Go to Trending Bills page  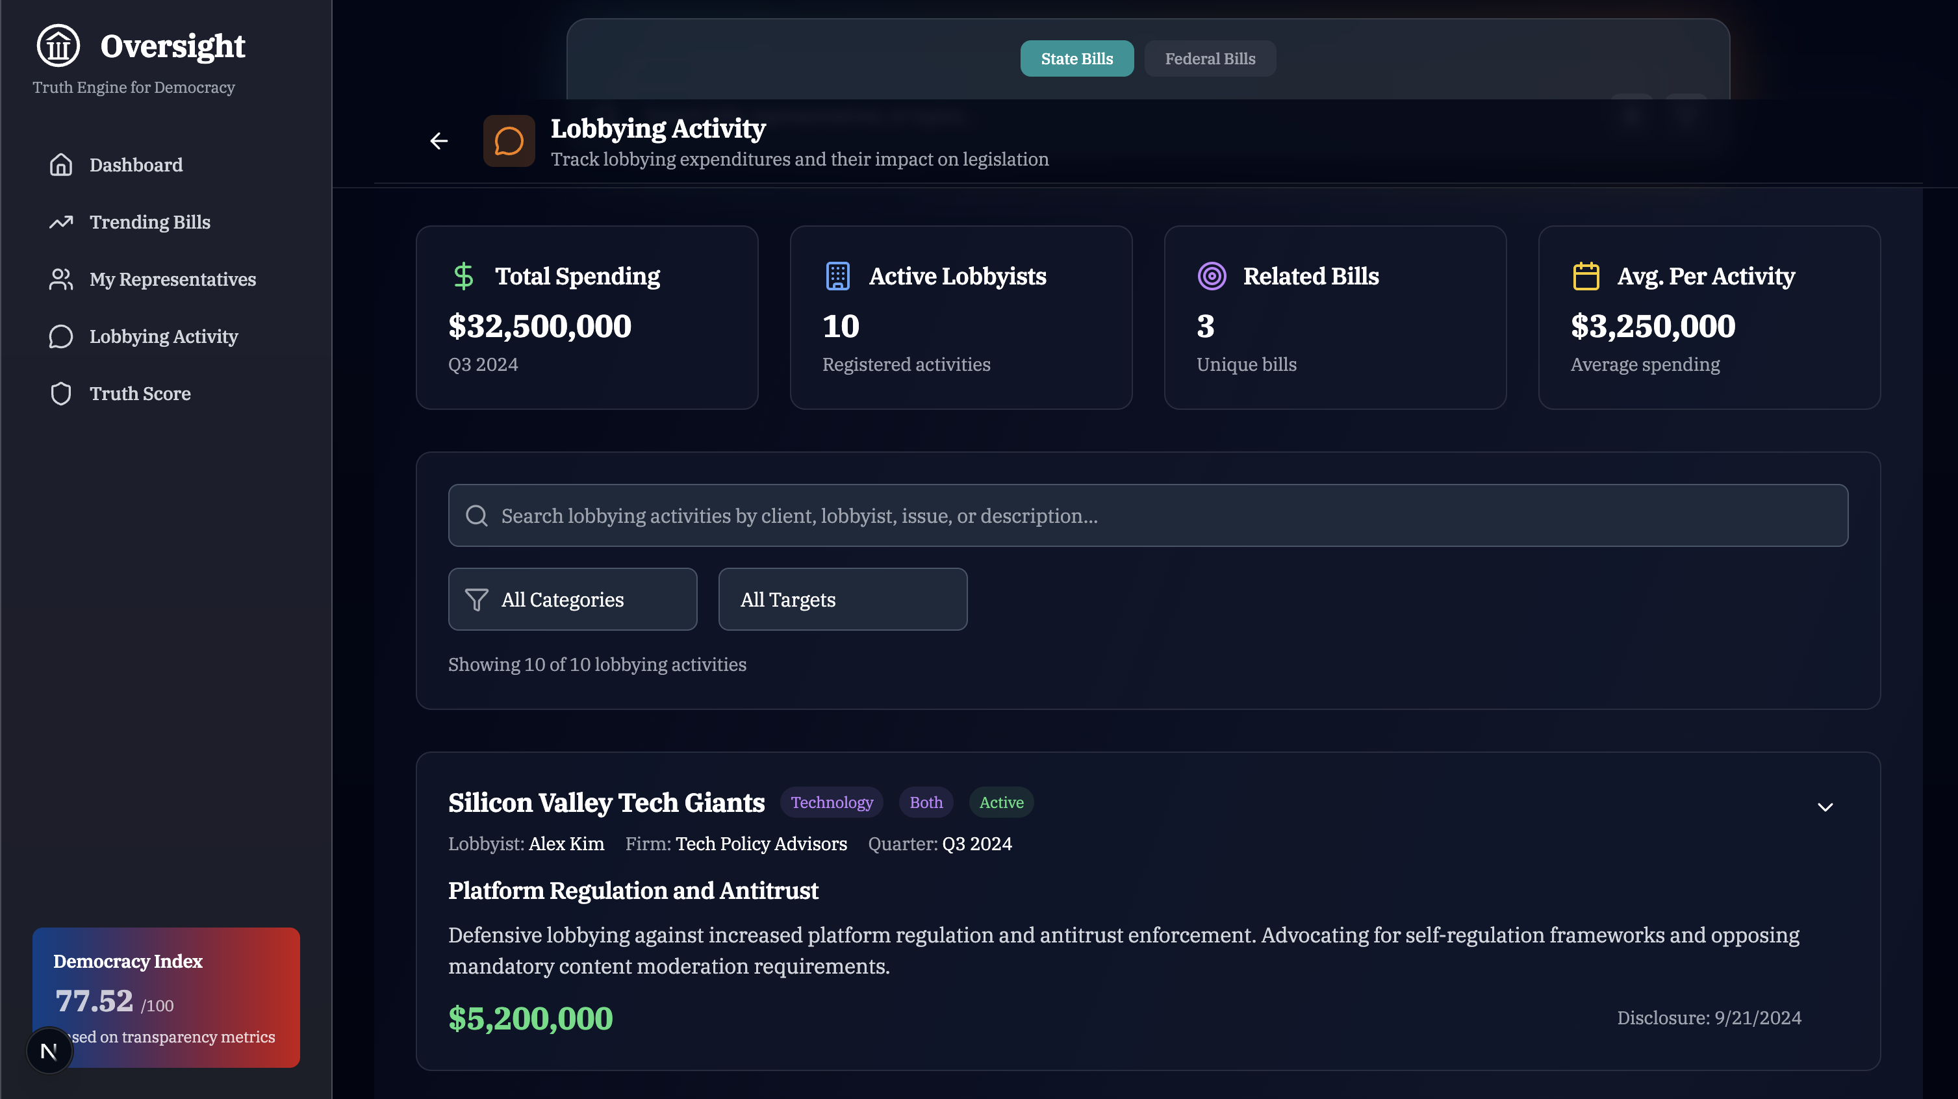click(x=149, y=222)
